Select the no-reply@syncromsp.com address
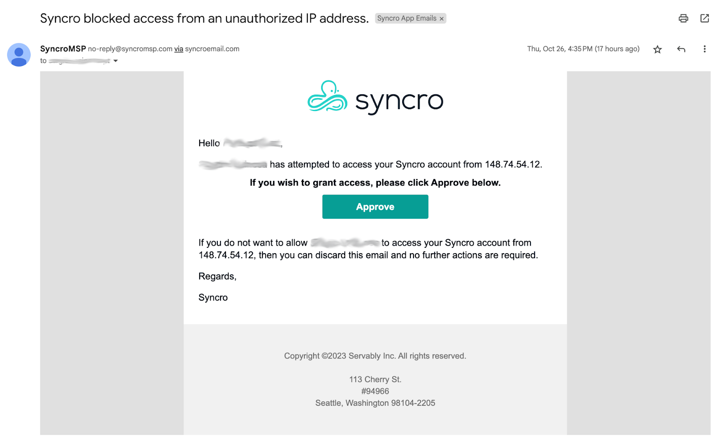 point(130,49)
